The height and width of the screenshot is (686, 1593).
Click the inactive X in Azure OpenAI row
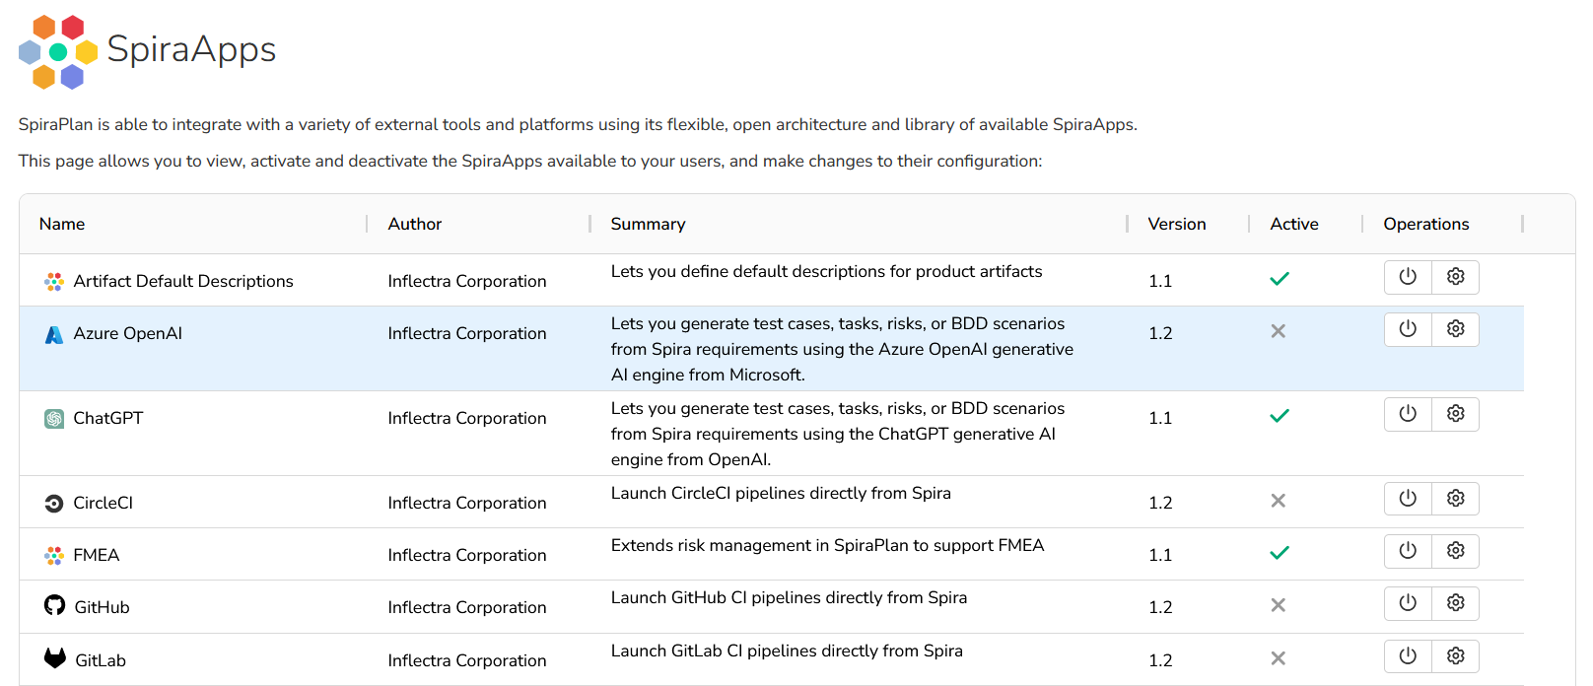(x=1278, y=331)
